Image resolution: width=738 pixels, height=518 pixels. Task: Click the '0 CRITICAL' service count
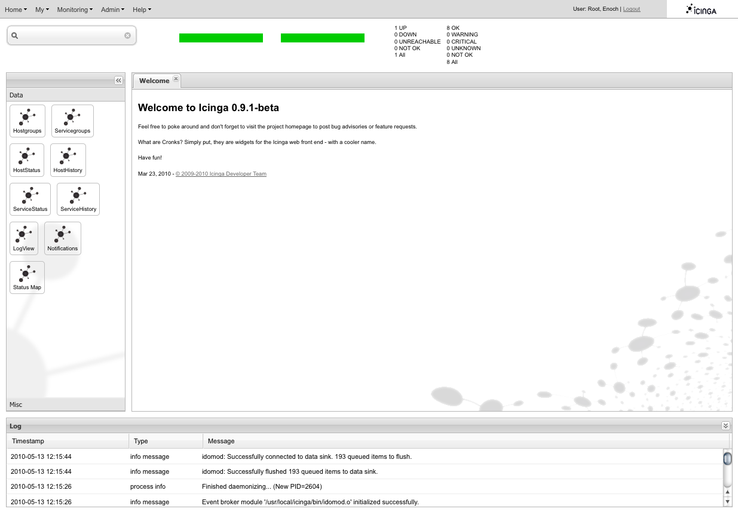coord(461,42)
